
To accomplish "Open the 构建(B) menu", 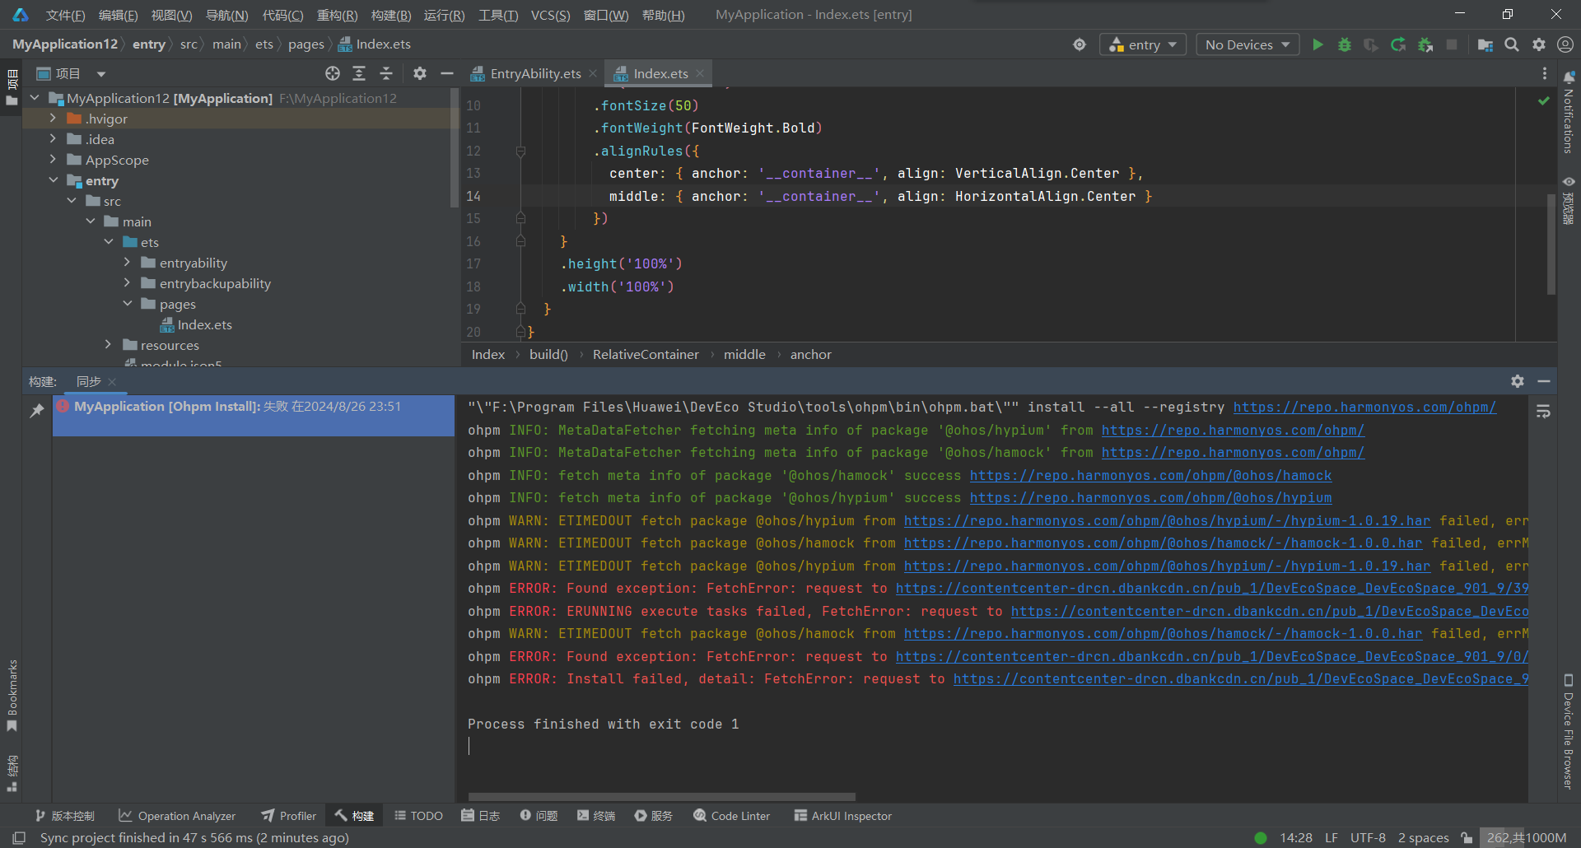I will 391,15.
